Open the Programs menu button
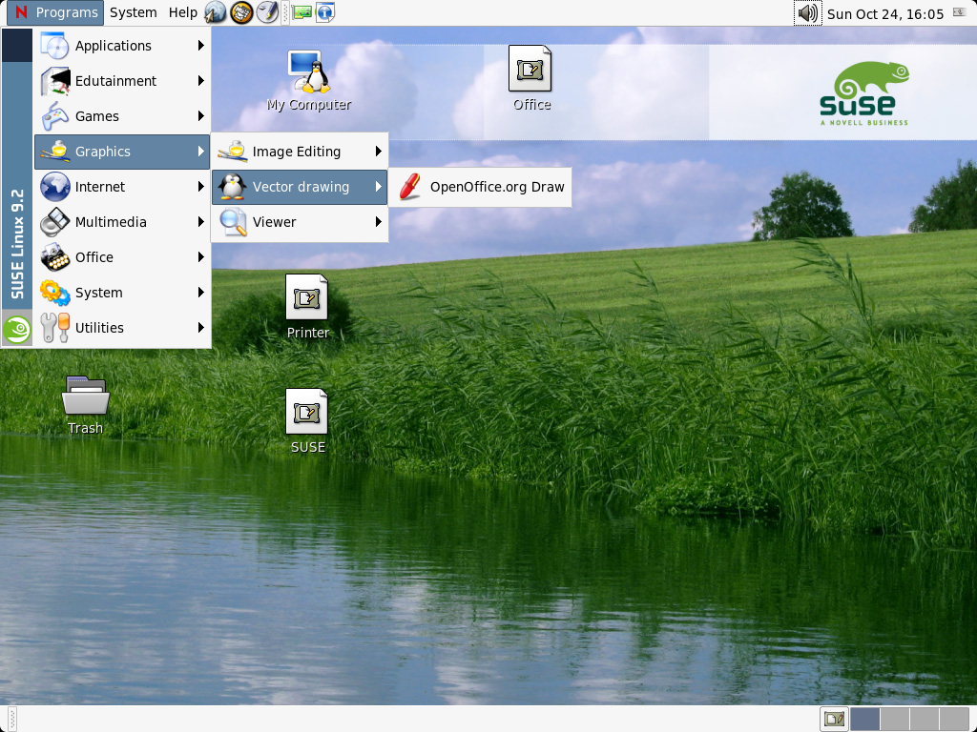 click(x=54, y=12)
